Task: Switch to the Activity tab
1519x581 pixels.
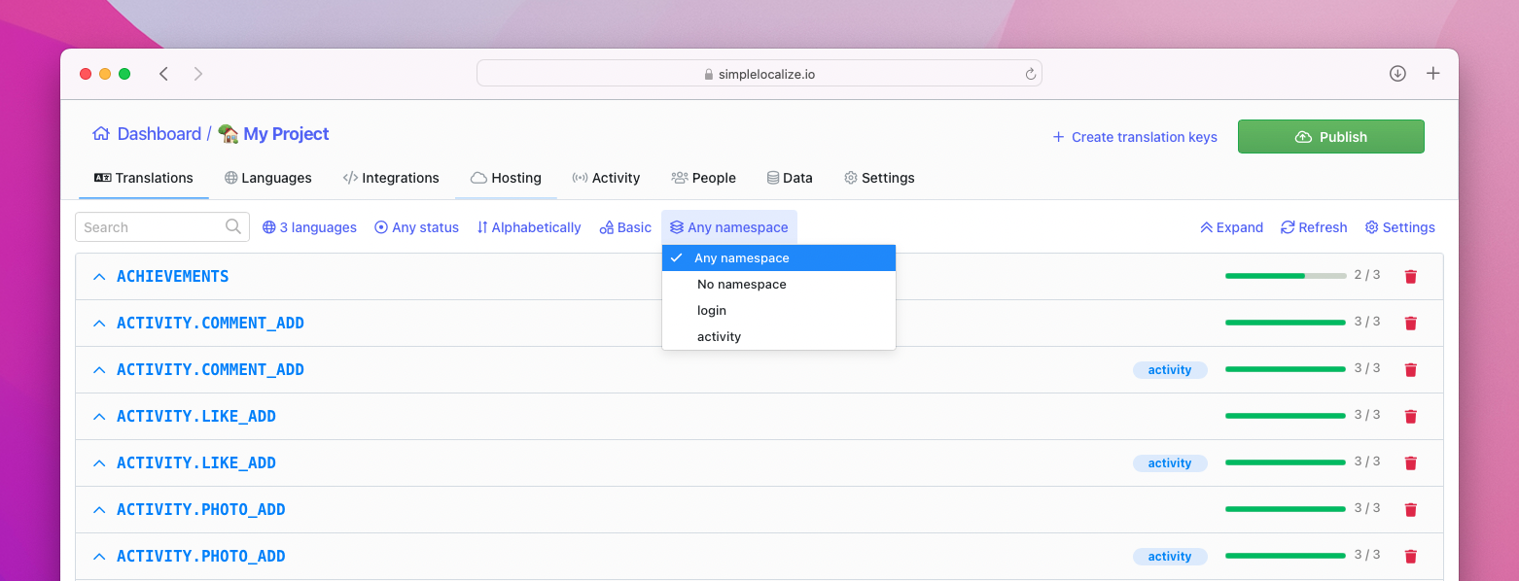Action: click(606, 178)
